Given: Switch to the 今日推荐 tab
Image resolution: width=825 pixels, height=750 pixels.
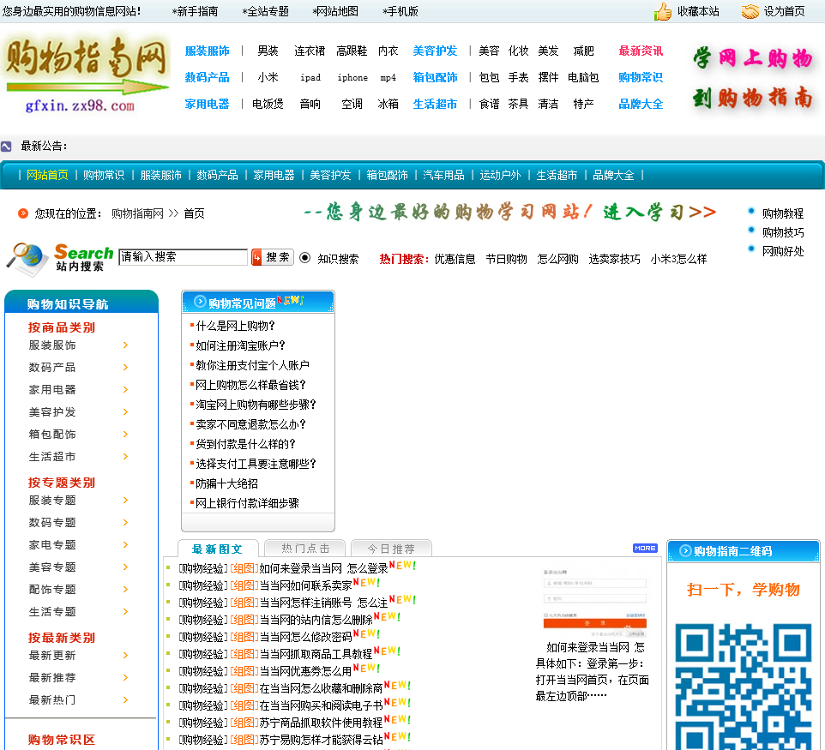Looking at the screenshot, I should (x=391, y=549).
